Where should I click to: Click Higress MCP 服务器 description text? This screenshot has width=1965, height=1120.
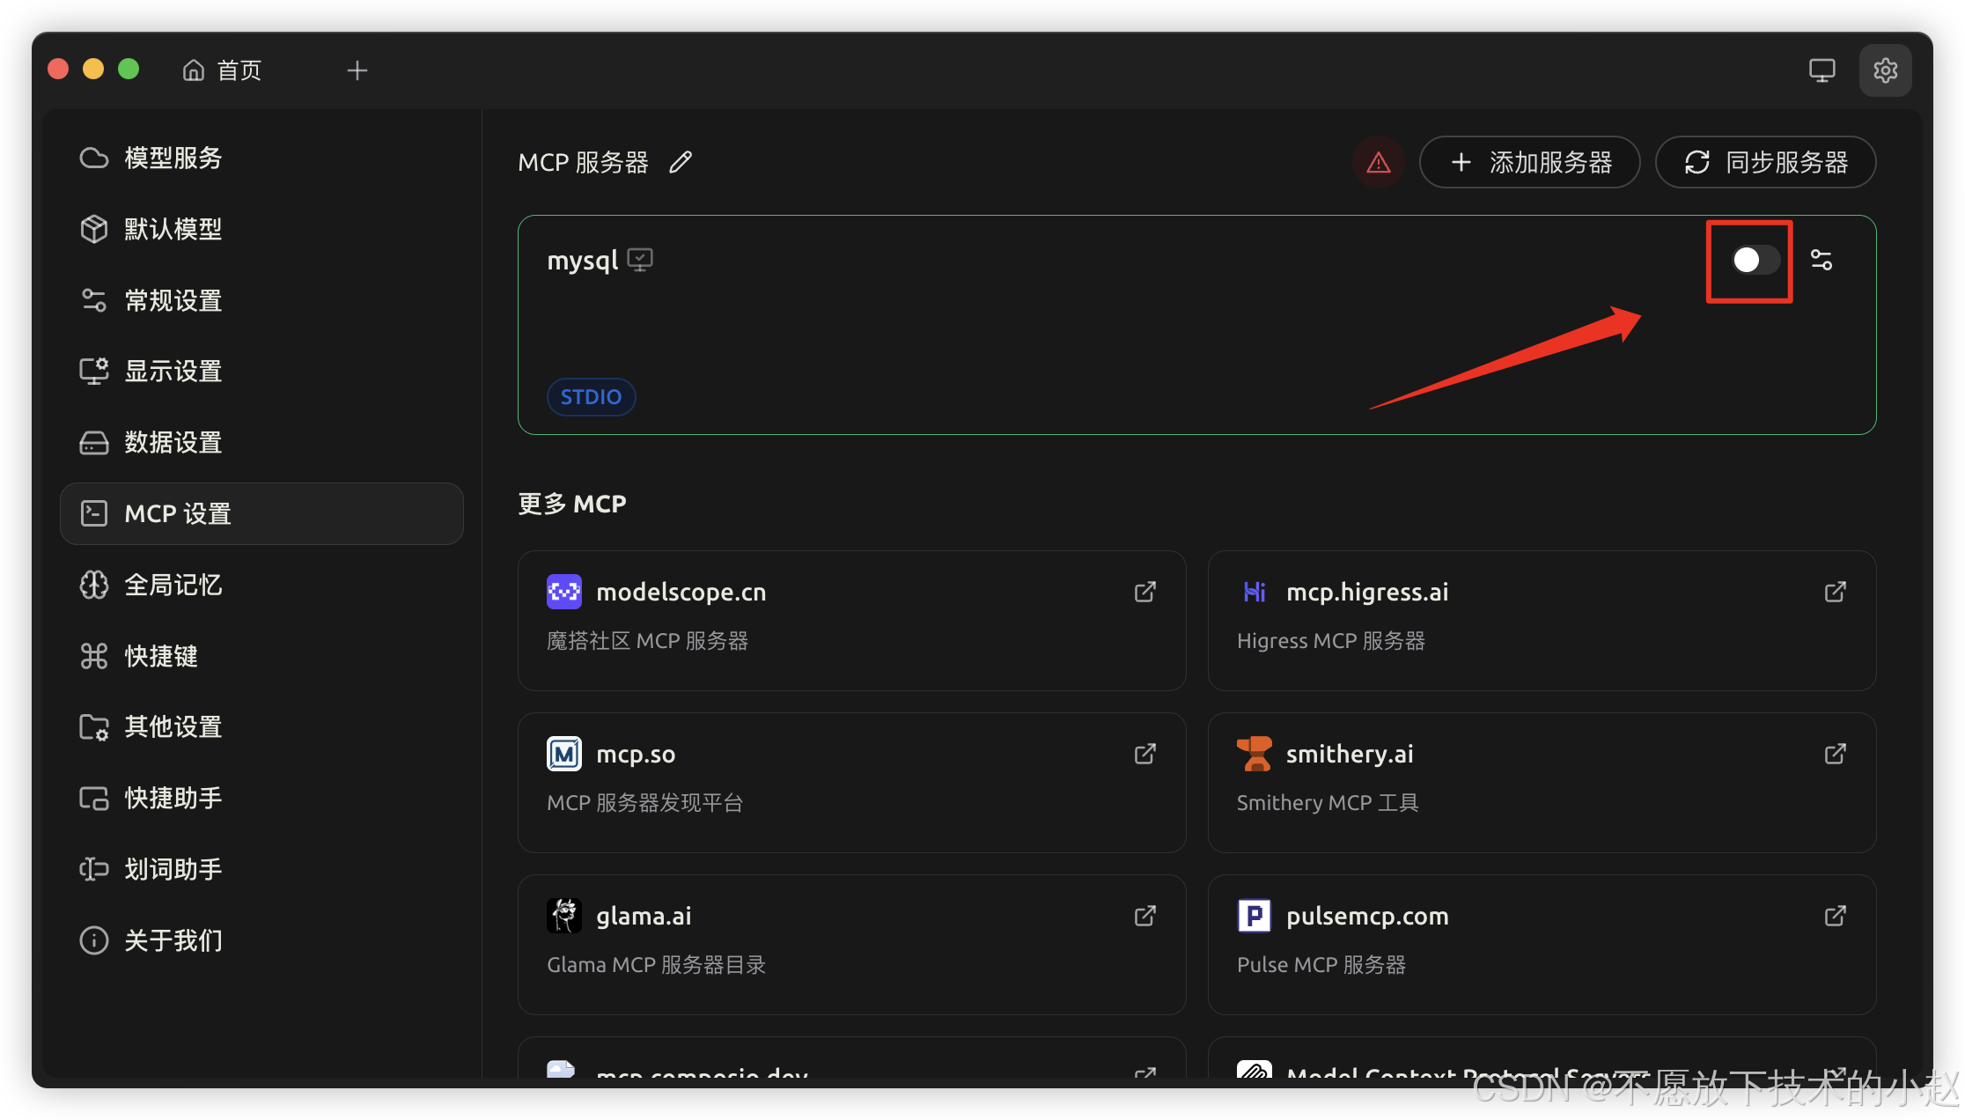pyautogui.click(x=1331, y=641)
